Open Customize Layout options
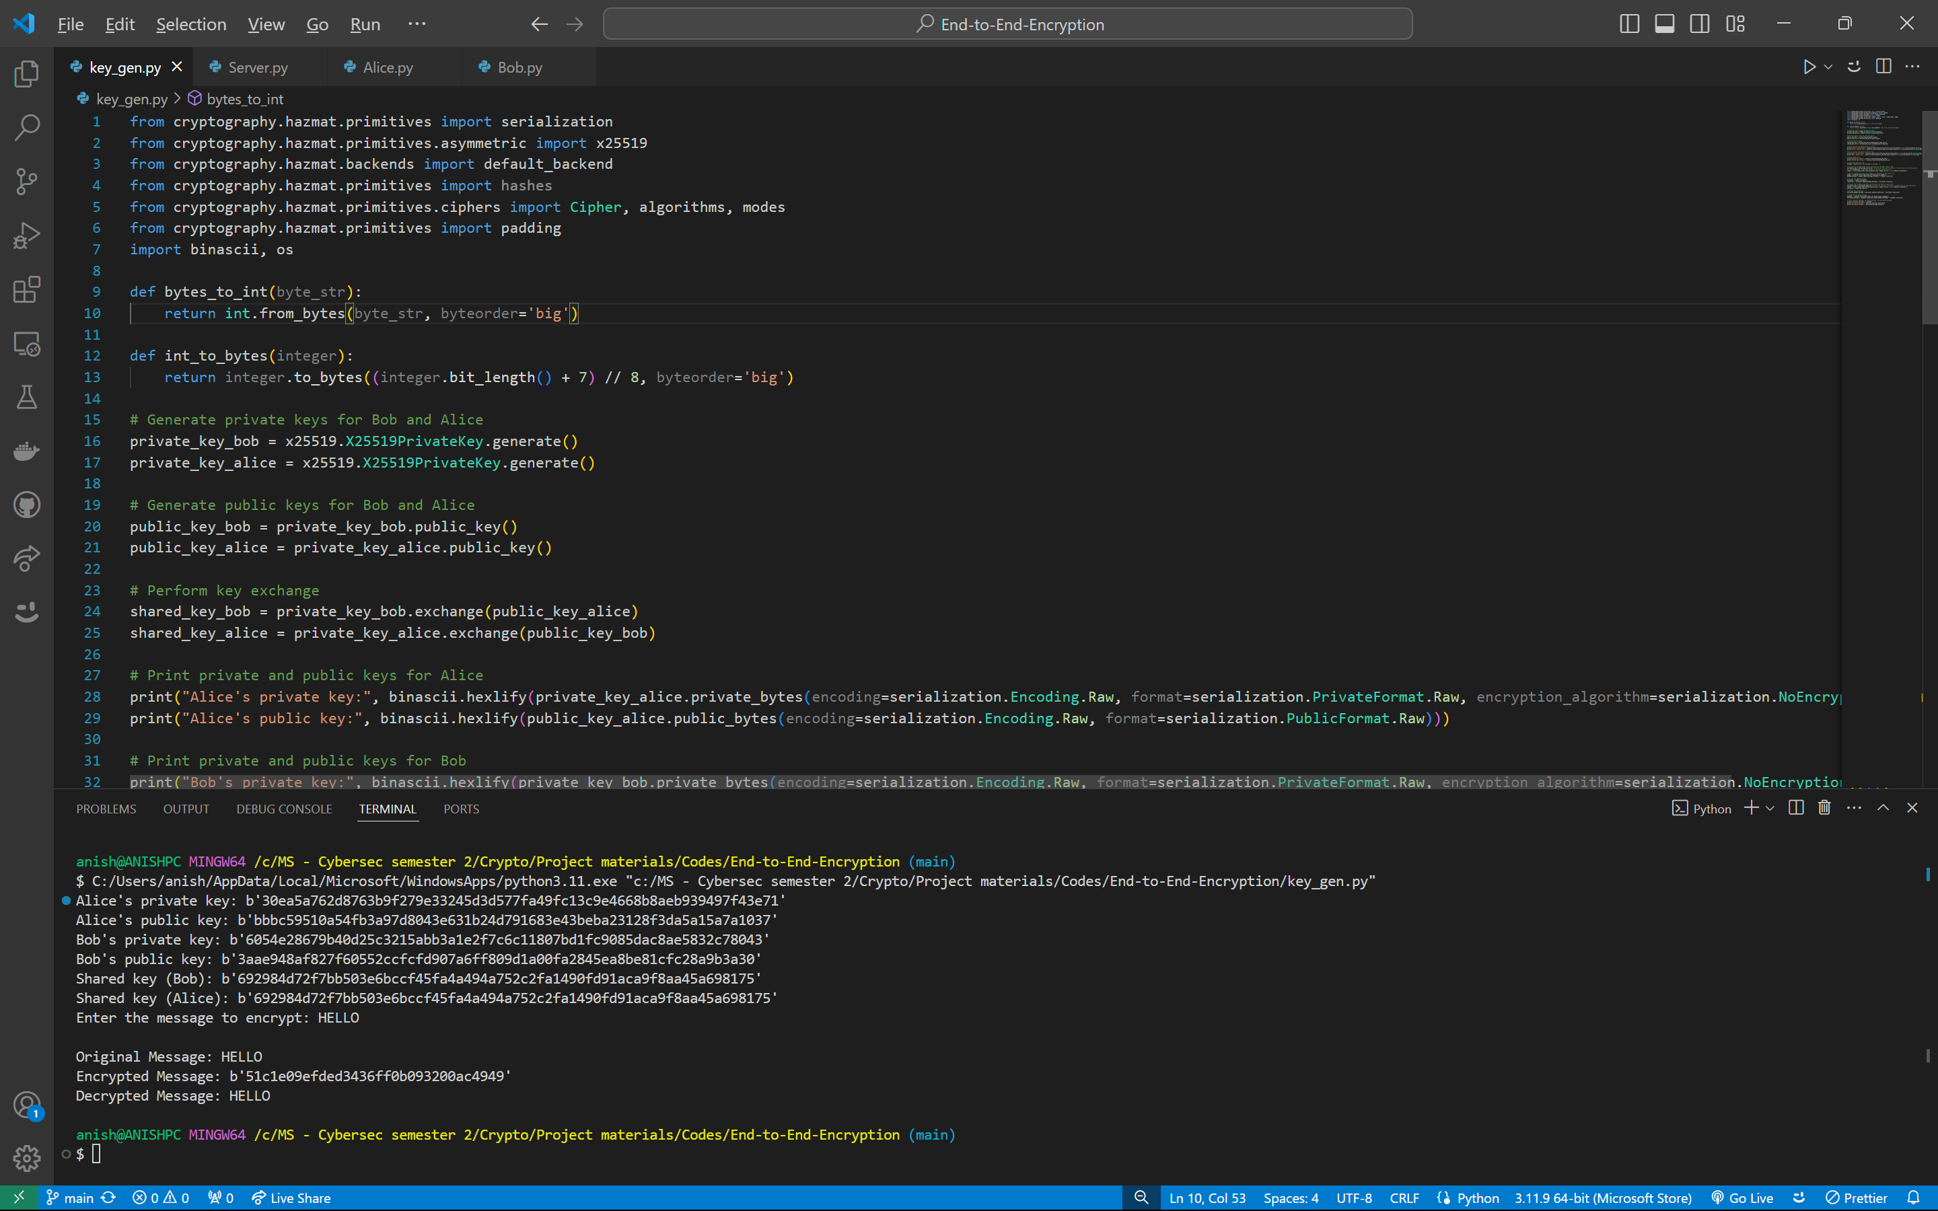 click(1735, 24)
